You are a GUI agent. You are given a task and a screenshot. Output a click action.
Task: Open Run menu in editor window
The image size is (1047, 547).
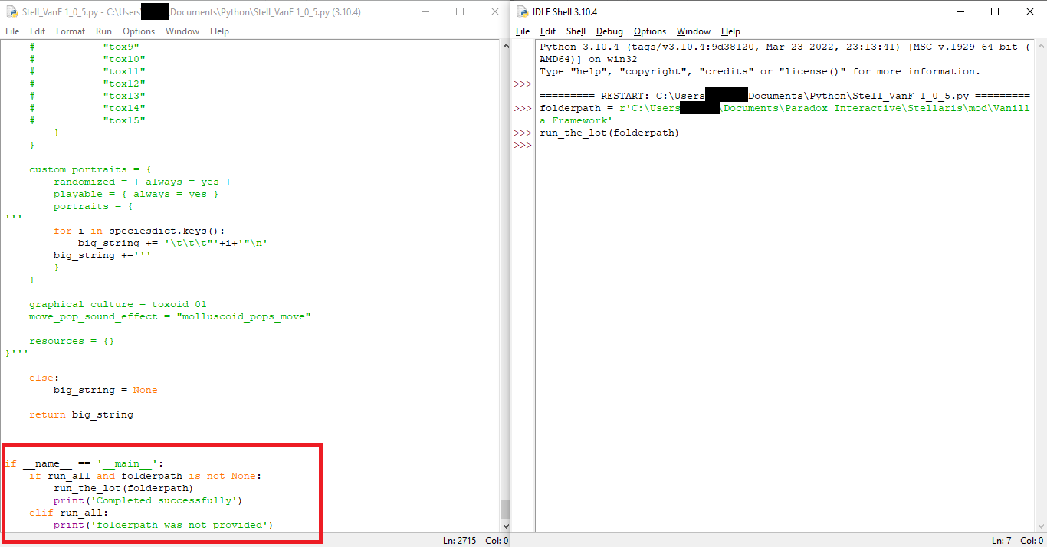(103, 31)
